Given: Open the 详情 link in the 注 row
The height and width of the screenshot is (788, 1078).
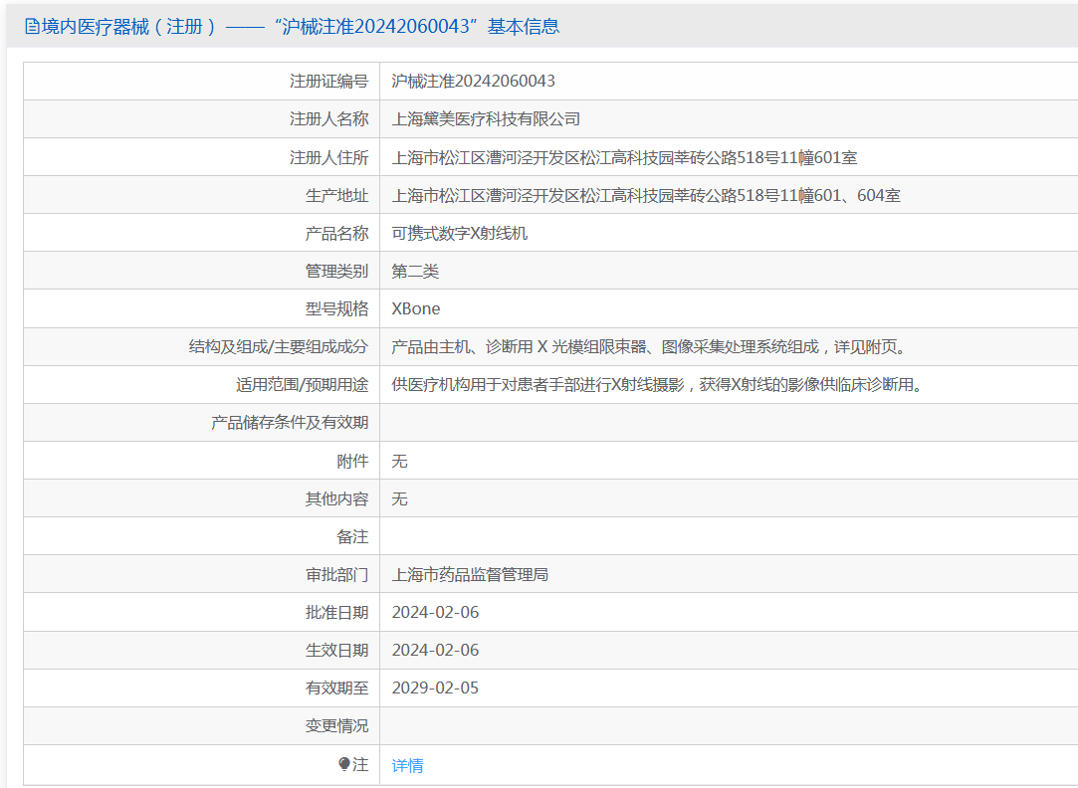Looking at the screenshot, I should (x=407, y=765).
